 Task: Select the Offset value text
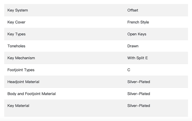coord(133,10)
